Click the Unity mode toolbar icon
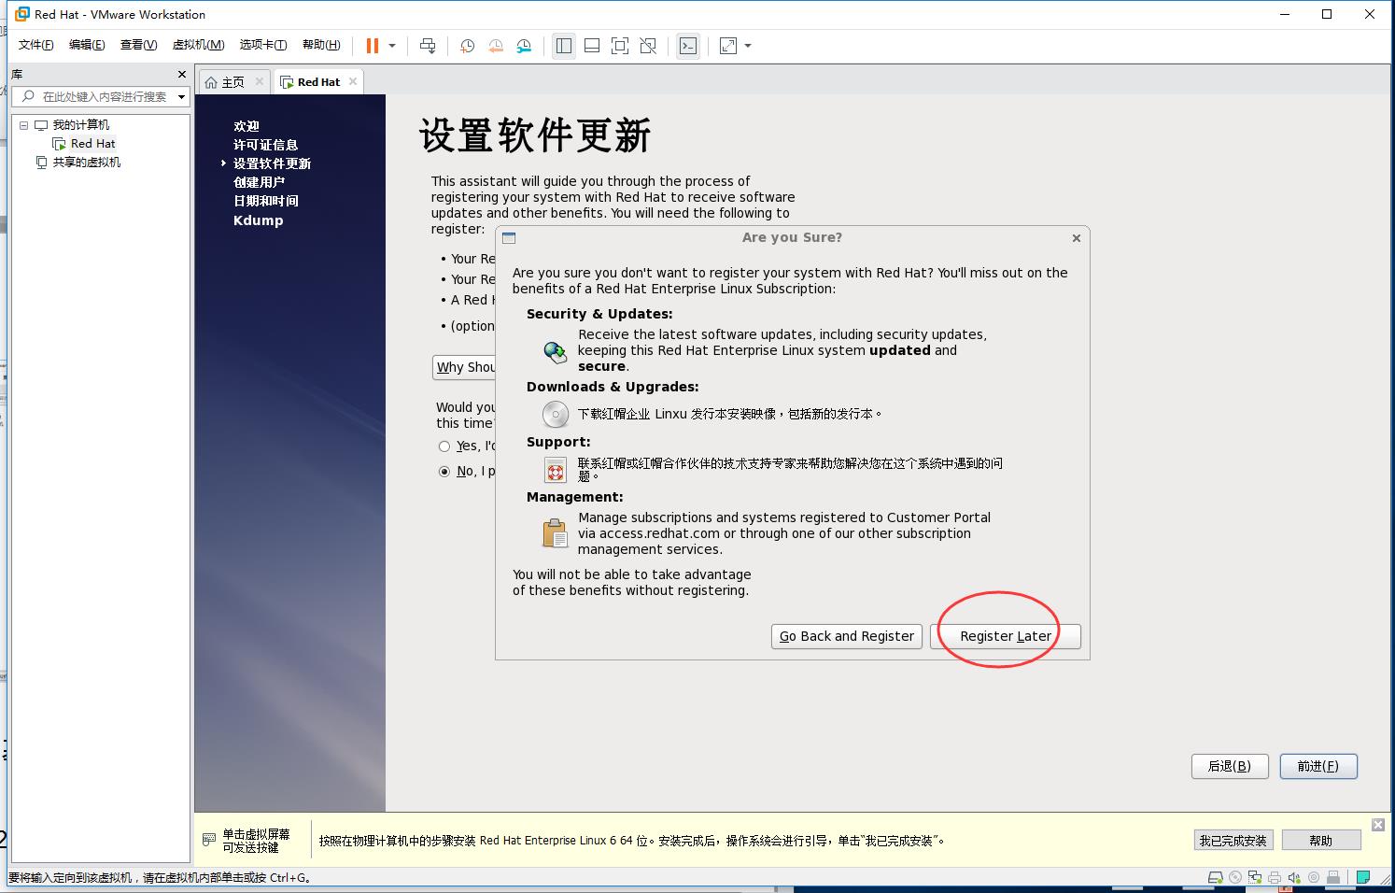Viewport: 1395px width, 893px height. pos(648,46)
